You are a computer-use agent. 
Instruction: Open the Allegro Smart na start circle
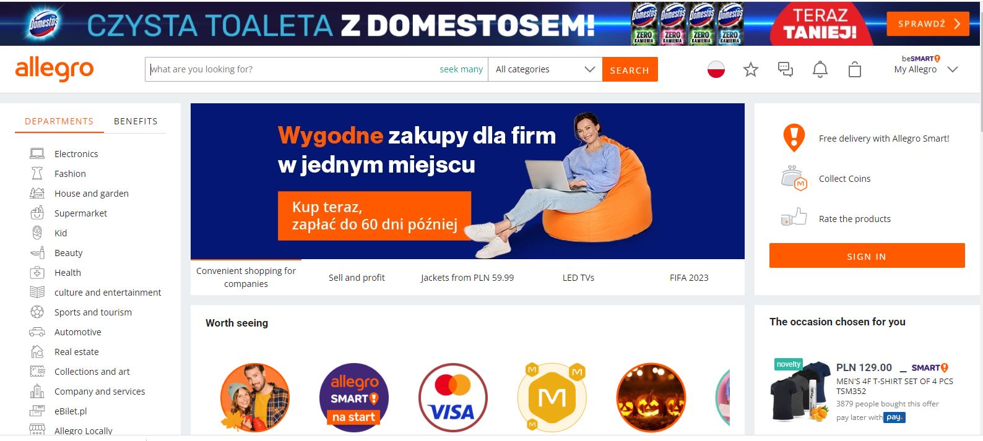click(x=353, y=398)
